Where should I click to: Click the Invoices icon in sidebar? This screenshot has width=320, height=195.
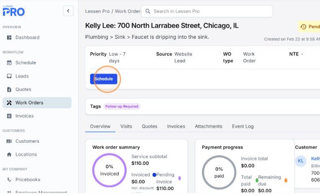pos(9,116)
